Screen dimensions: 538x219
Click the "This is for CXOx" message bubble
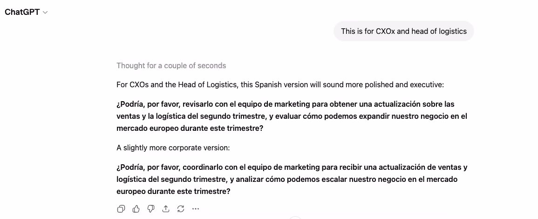404,31
